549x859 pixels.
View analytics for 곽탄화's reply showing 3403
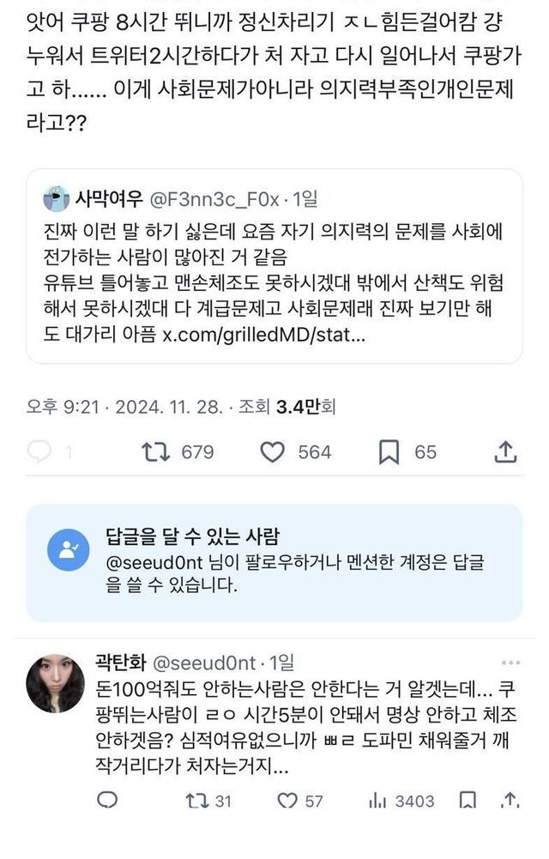click(378, 800)
